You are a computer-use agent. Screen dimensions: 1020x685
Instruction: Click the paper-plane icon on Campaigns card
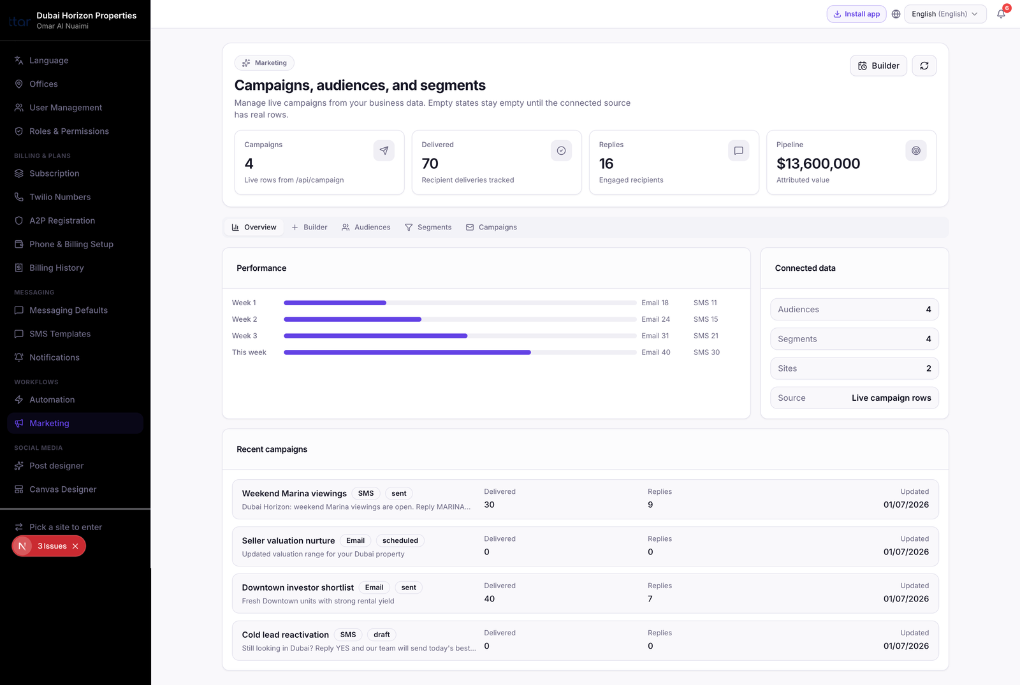click(384, 151)
